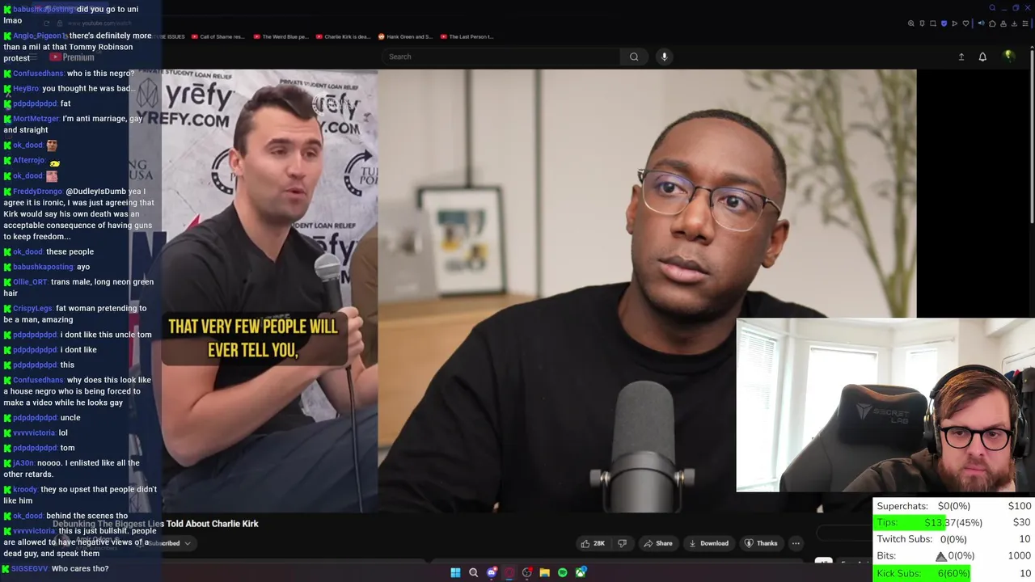
Task: Click chat username 'HeyBro'
Action: pyautogui.click(x=26, y=89)
